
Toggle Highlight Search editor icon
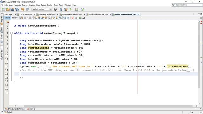pyautogui.click(x=46, y=18)
